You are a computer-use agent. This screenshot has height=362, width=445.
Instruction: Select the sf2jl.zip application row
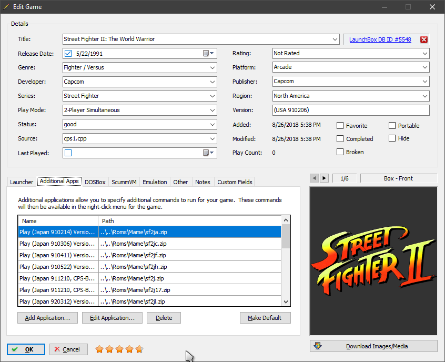pyautogui.click(x=149, y=301)
